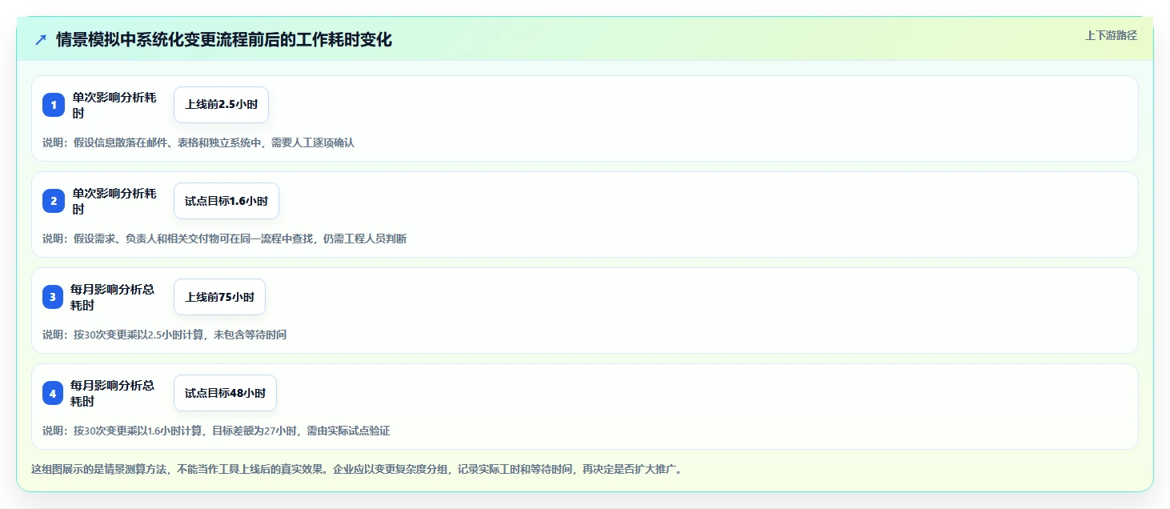This screenshot has height=509, width=1170.
Task: Select the number 4 step badge
Action: tap(53, 393)
